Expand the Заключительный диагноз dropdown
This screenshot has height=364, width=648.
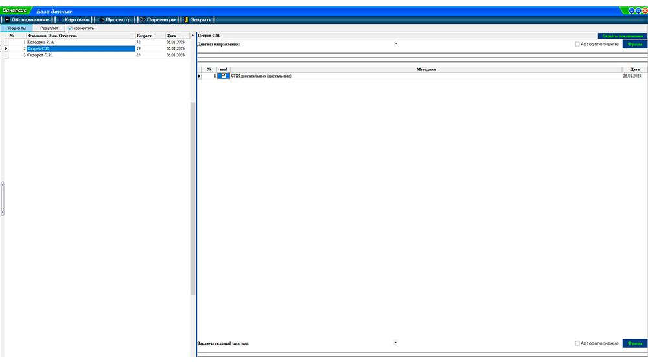click(x=395, y=343)
